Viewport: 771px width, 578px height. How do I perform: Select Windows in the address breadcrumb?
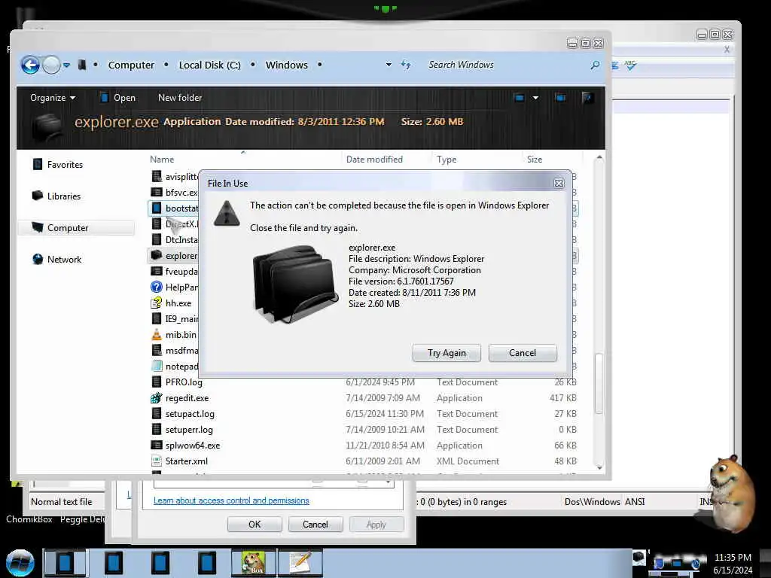click(x=287, y=65)
